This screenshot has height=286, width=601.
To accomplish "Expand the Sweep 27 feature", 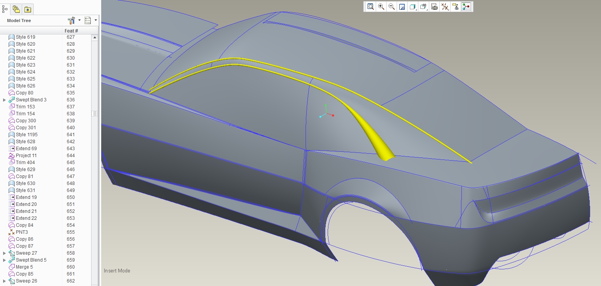I will 5,253.
